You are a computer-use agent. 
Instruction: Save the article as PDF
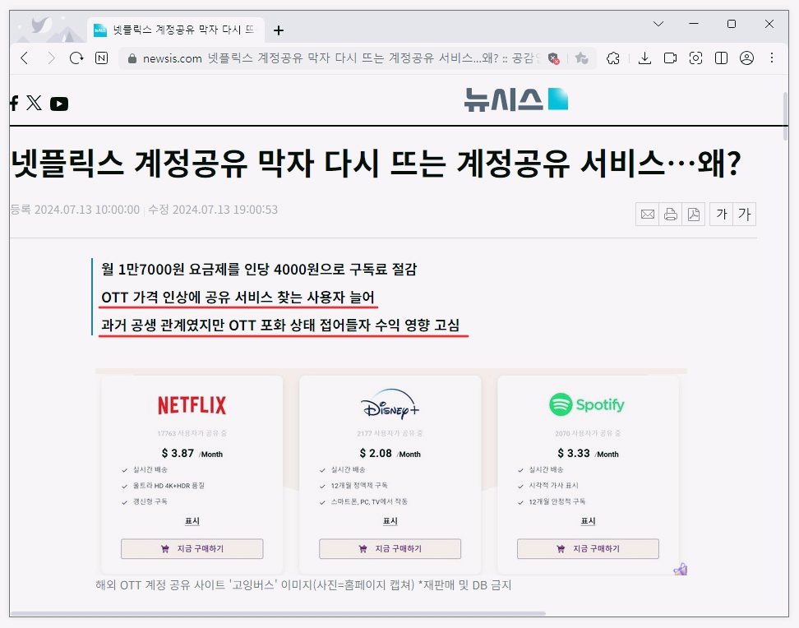694,214
